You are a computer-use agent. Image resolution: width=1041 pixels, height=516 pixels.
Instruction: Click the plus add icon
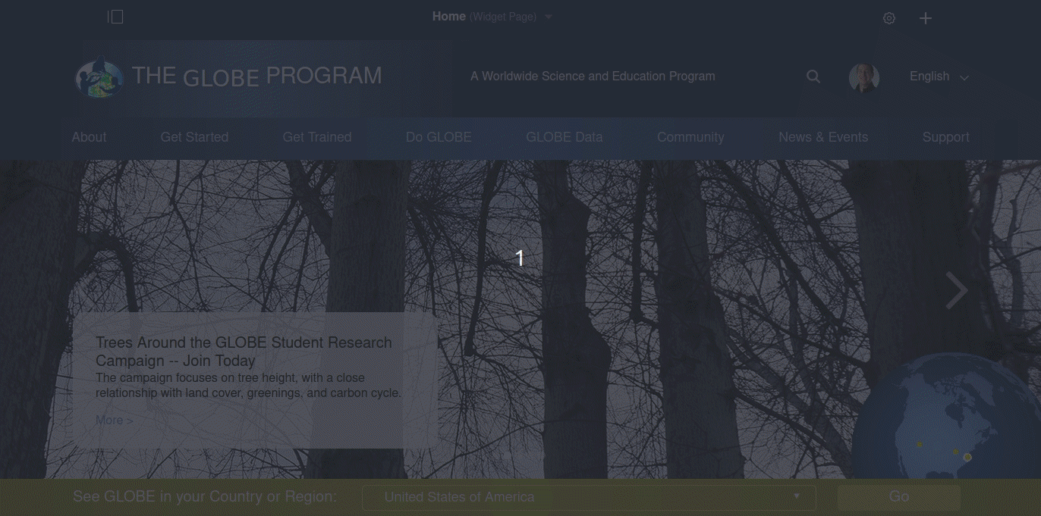(x=926, y=18)
